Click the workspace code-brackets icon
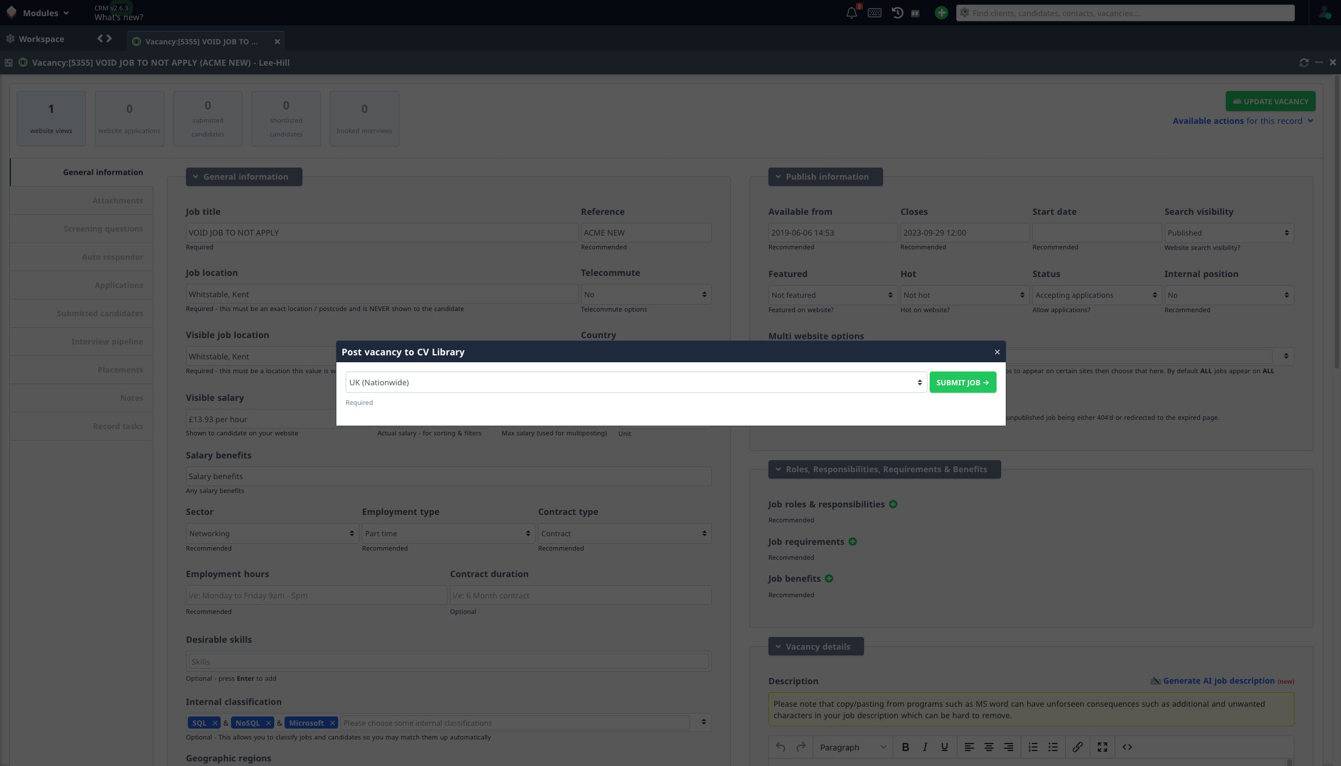Viewport: 1341px width, 766px height. pyautogui.click(x=104, y=39)
